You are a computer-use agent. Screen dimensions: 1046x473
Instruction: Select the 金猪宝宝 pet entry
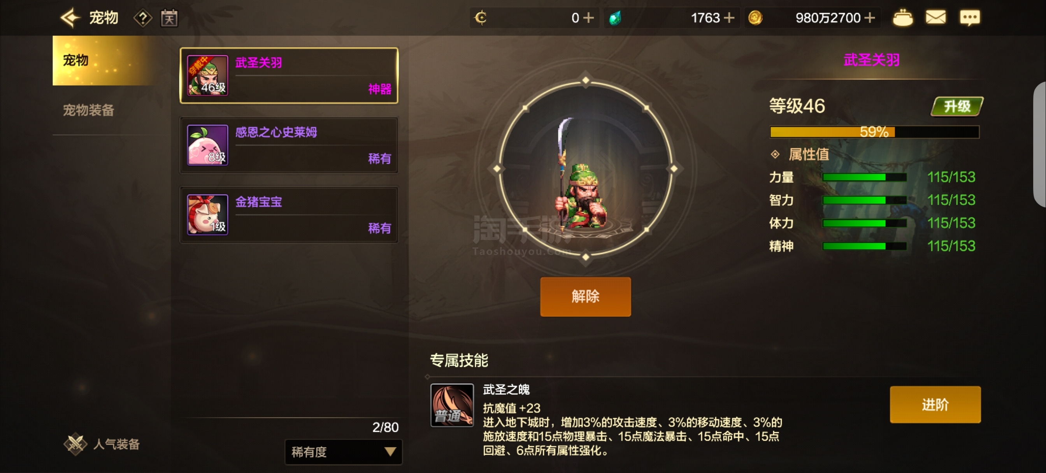point(289,215)
